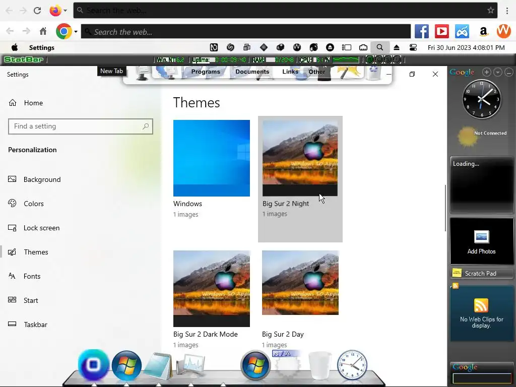This screenshot has width=516, height=387.
Task: Click the Spotlight search magnifier icon
Action: click(380, 47)
